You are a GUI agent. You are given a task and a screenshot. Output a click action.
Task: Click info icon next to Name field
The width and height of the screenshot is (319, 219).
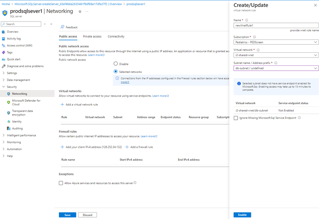point(246,20)
